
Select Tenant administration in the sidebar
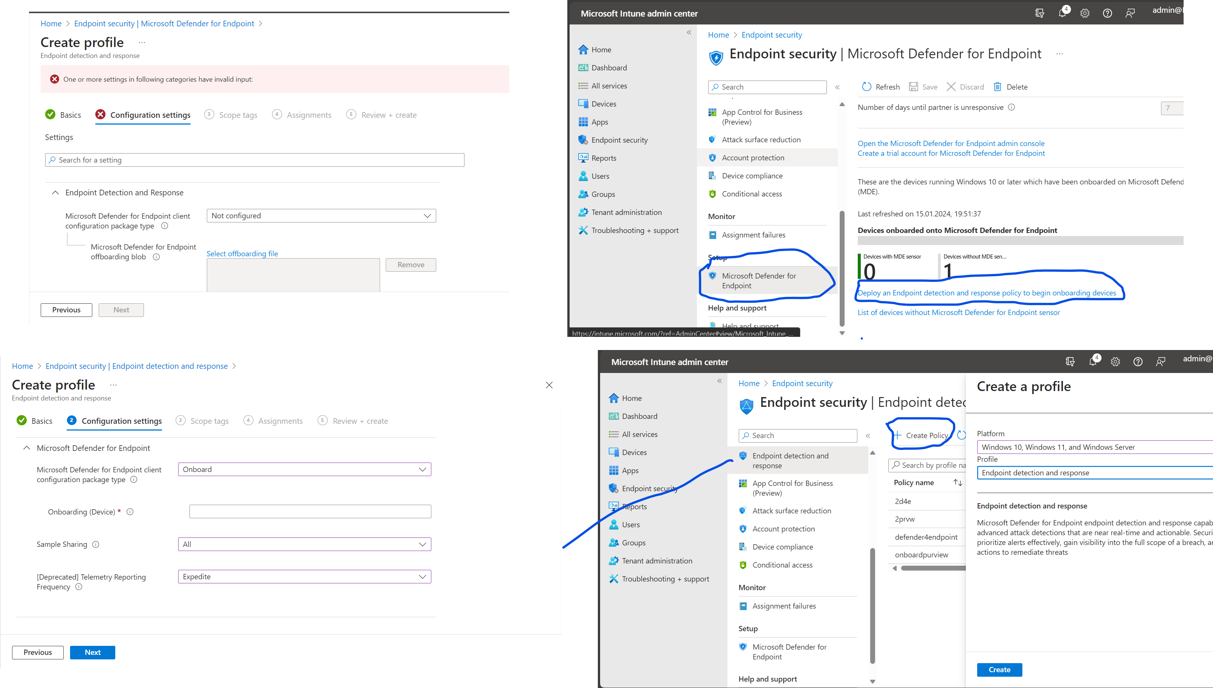point(626,212)
